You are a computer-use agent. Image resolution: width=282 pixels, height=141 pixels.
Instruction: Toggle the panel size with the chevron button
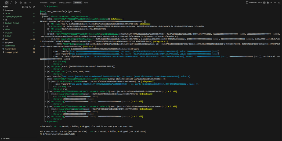click(x=275, y=3)
